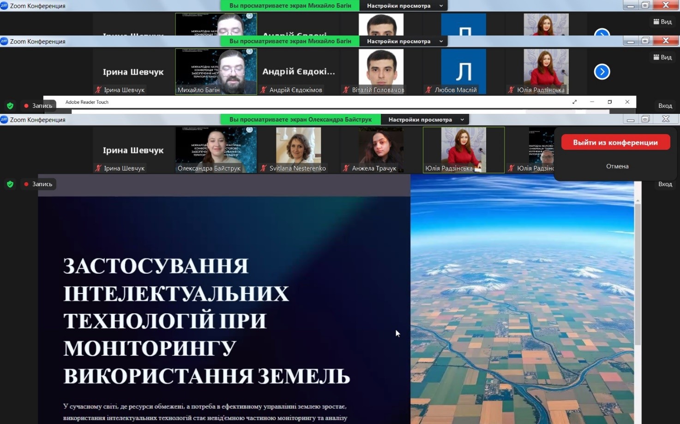Click the red recording dot beside Запись in the middle window
This screenshot has height=424, width=680.
point(26,106)
